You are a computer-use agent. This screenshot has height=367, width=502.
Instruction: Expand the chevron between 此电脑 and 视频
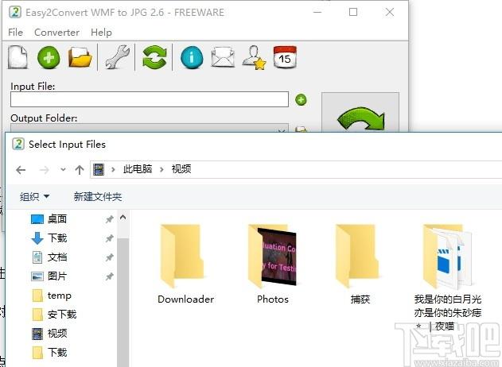point(161,169)
